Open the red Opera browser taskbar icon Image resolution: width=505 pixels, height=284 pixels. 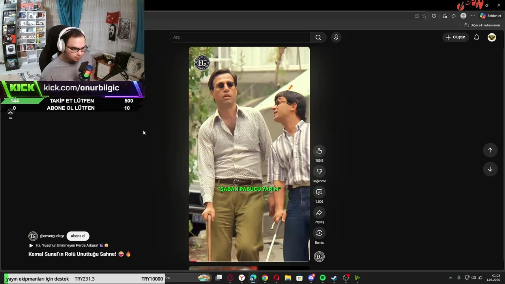[x=276, y=278]
